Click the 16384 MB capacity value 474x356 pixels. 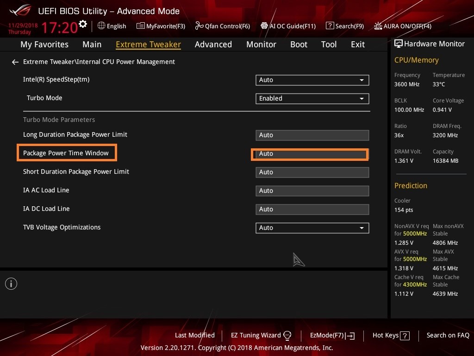tap(445, 161)
